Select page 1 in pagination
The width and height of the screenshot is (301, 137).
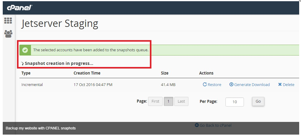tap(168, 101)
